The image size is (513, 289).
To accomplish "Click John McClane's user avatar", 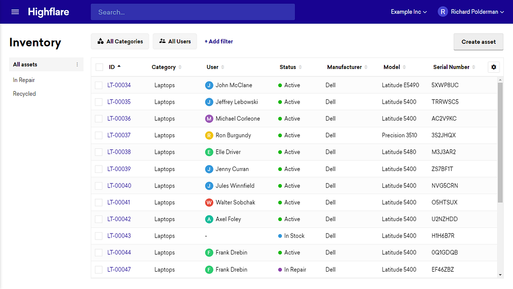I will click(209, 85).
